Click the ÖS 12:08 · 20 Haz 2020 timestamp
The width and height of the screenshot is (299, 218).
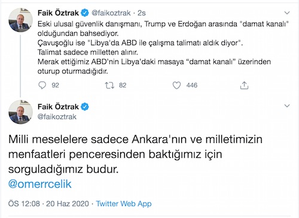tap(48, 204)
